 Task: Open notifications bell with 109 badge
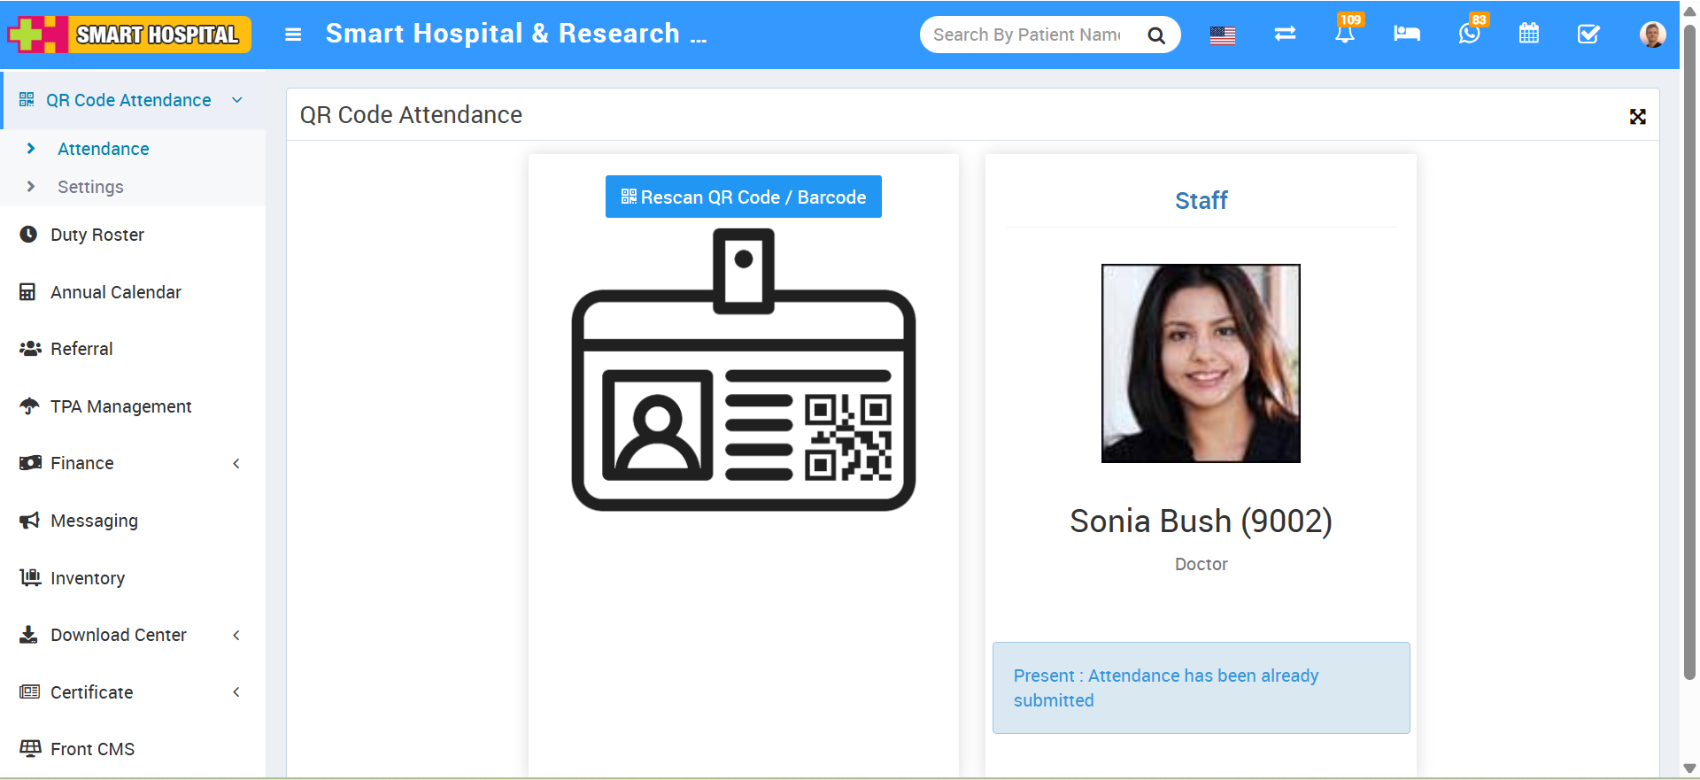1345,34
